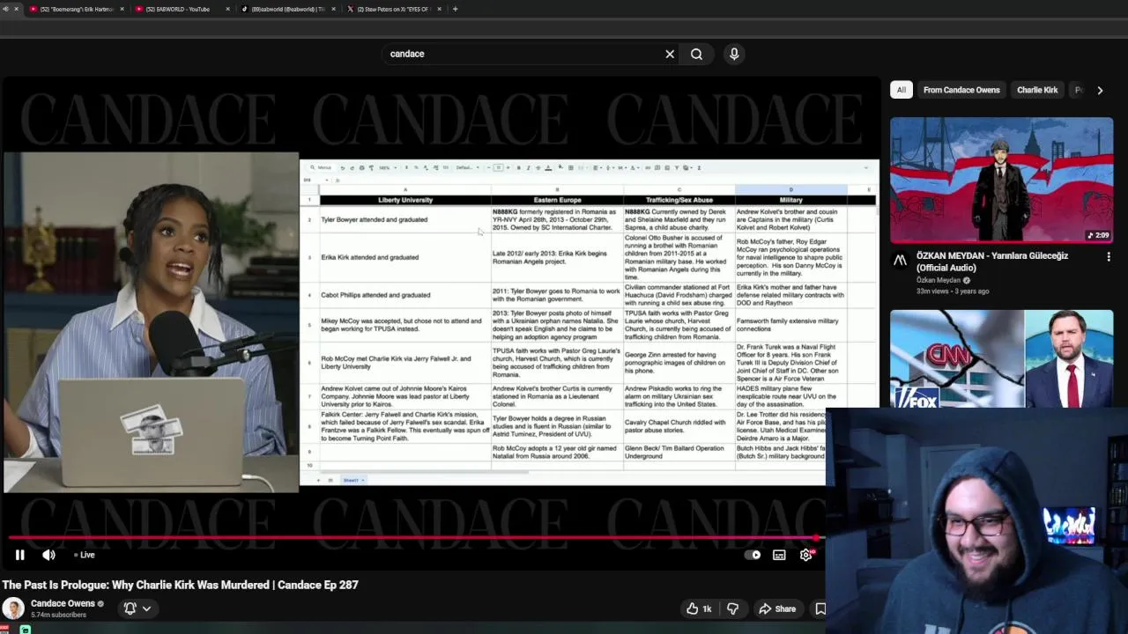Viewport: 1128px width, 634px height.
Task: Mute the video with the speaker icon
Action: point(48,555)
